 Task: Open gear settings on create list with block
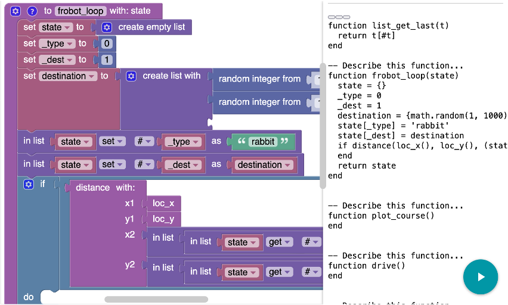point(131,76)
